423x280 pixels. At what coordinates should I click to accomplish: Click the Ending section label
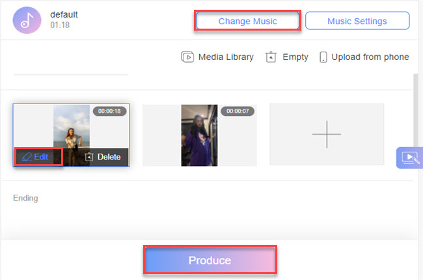pyautogui.click(x=25, y=198)
